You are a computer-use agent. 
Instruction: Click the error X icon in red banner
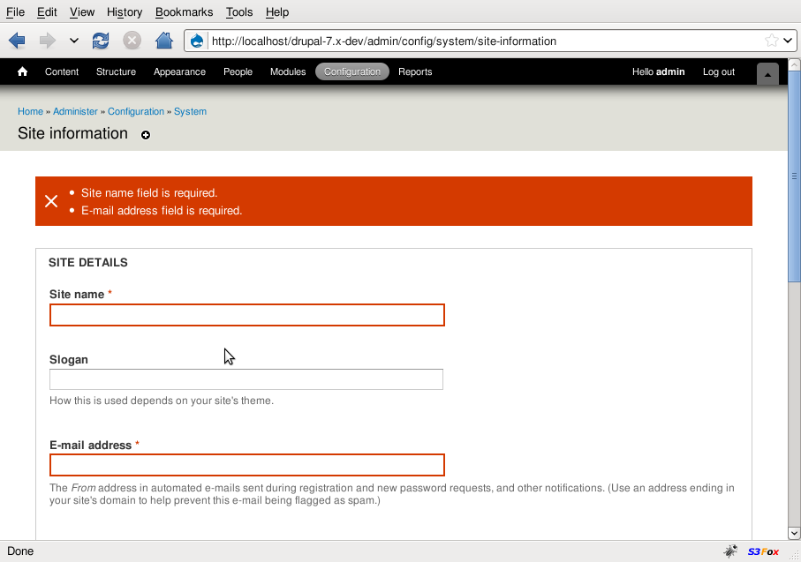[x=51, y=201]
